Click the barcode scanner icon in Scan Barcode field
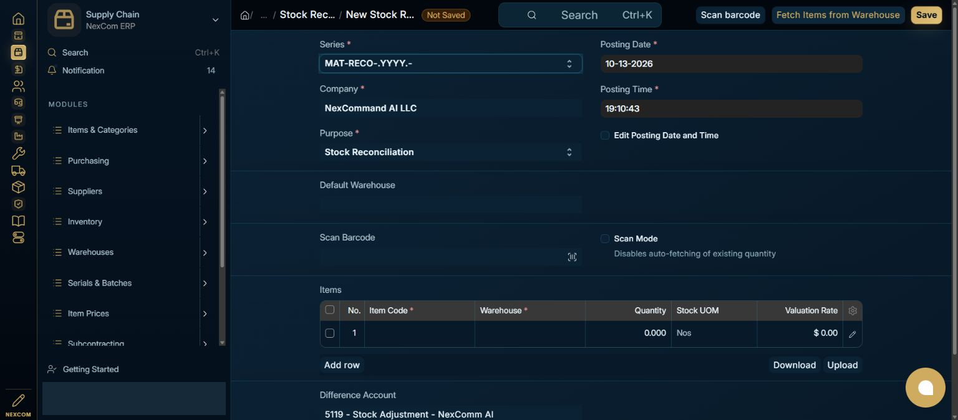Viewport: 958px width, 420px height. click(572, 257)
